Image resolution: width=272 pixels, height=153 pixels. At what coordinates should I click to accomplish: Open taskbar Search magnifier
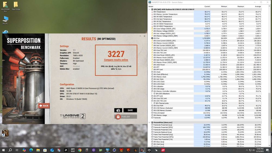(10, 150)
